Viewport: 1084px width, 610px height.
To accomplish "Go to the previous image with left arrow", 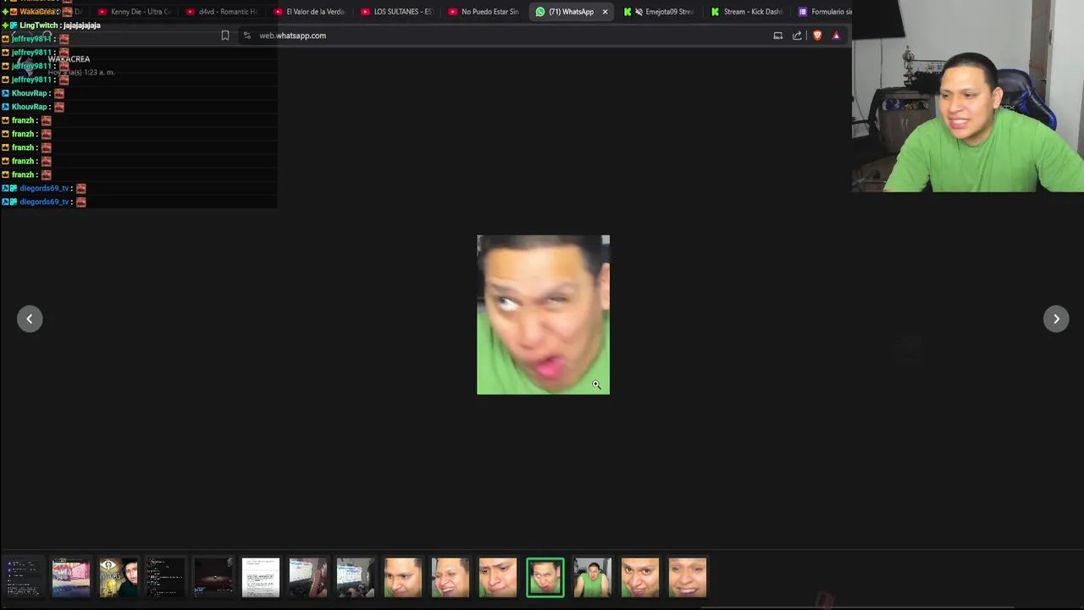I will click(30, 319).
